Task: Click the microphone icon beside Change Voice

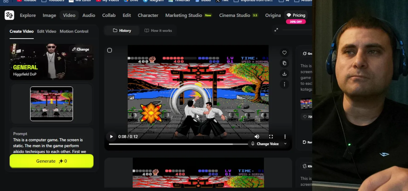Action: click(253, 144)
